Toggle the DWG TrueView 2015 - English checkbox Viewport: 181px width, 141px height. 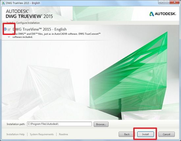pyautogui.click(x=9, y=29)
